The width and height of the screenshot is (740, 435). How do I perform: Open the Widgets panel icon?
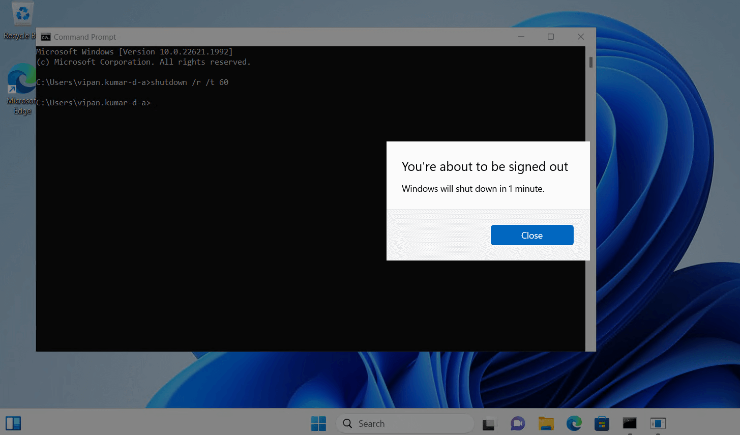pos(13,423)
